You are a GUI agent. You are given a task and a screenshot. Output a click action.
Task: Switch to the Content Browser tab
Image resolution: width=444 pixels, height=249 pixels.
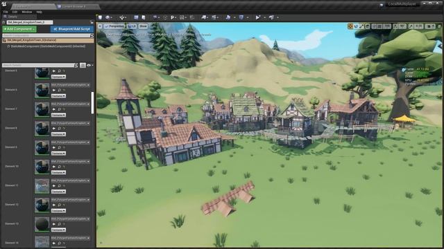(74, 6)
